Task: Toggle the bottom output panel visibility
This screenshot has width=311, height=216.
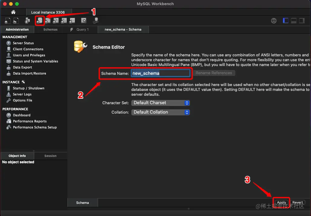Action: (294, 20)
